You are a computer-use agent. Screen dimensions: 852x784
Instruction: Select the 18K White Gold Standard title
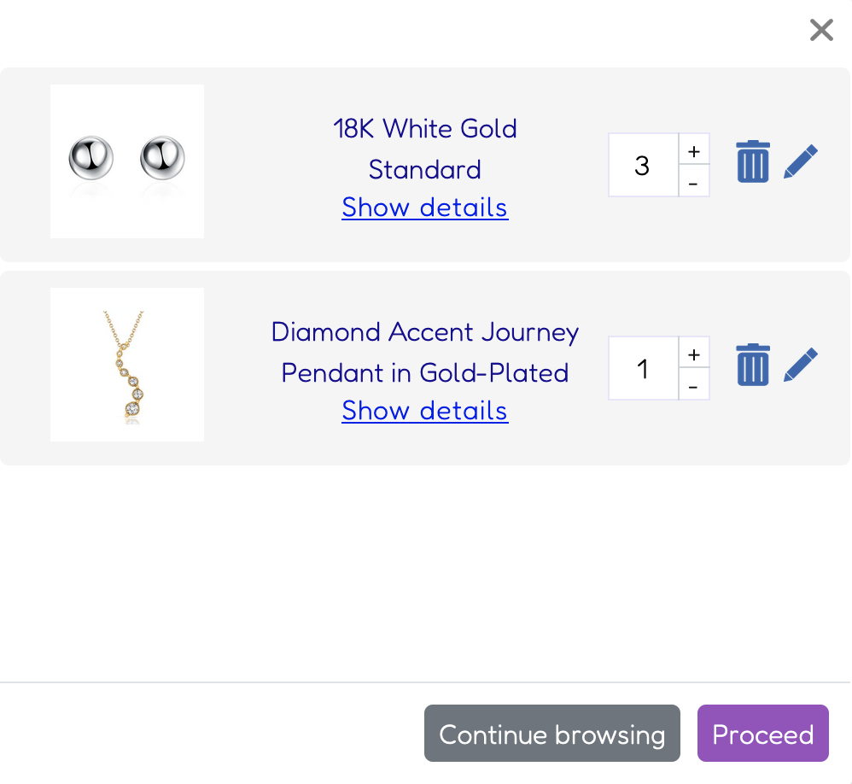(425, 149)
